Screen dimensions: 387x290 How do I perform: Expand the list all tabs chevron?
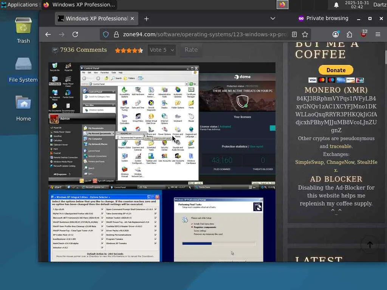tap(272, 19)
